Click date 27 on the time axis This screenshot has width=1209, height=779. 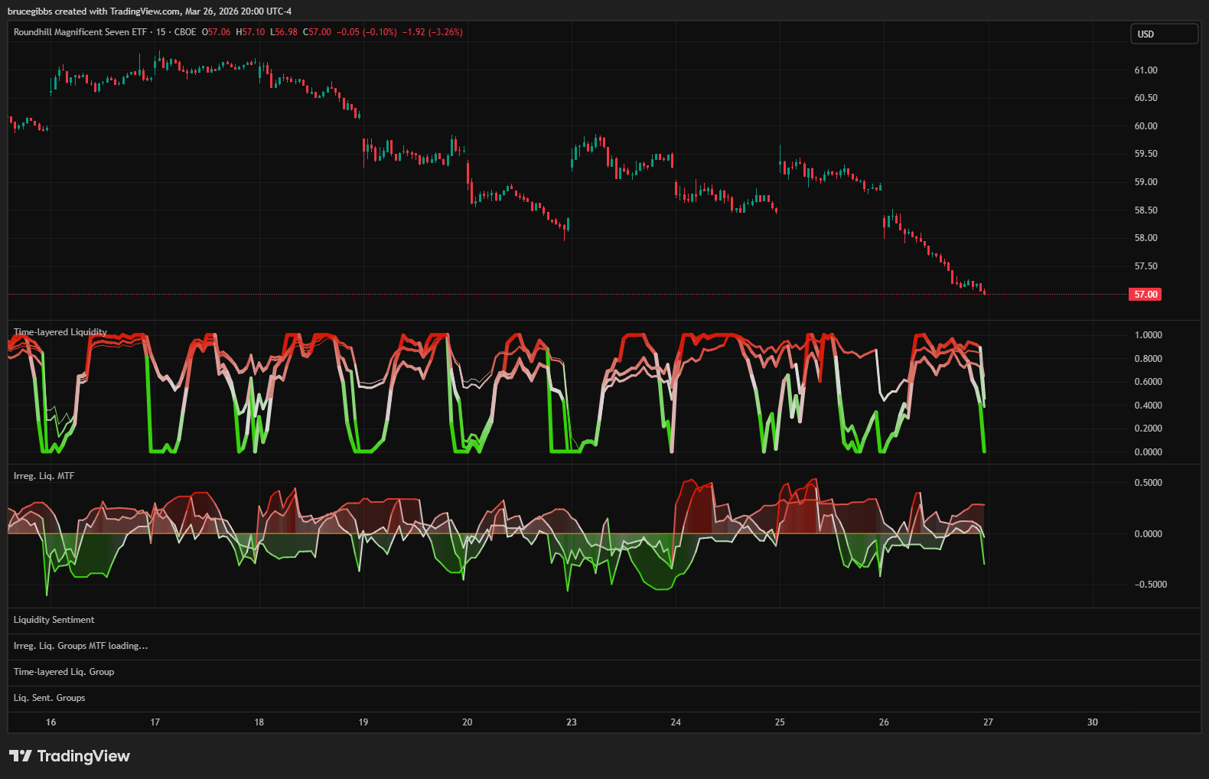point(988,722)
